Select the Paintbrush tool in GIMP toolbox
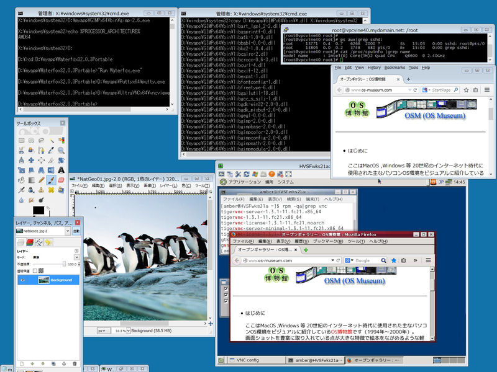 [52, 180]
